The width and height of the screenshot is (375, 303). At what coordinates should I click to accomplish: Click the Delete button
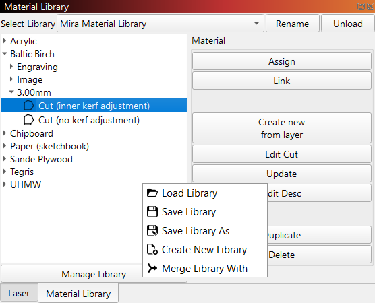[x=319, y=255]
